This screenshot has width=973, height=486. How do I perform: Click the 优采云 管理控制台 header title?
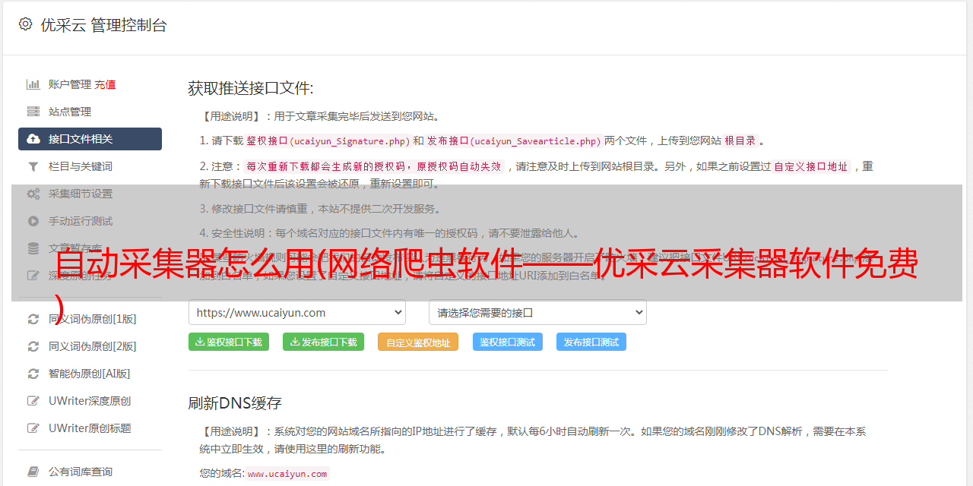[x=103, y=25]
